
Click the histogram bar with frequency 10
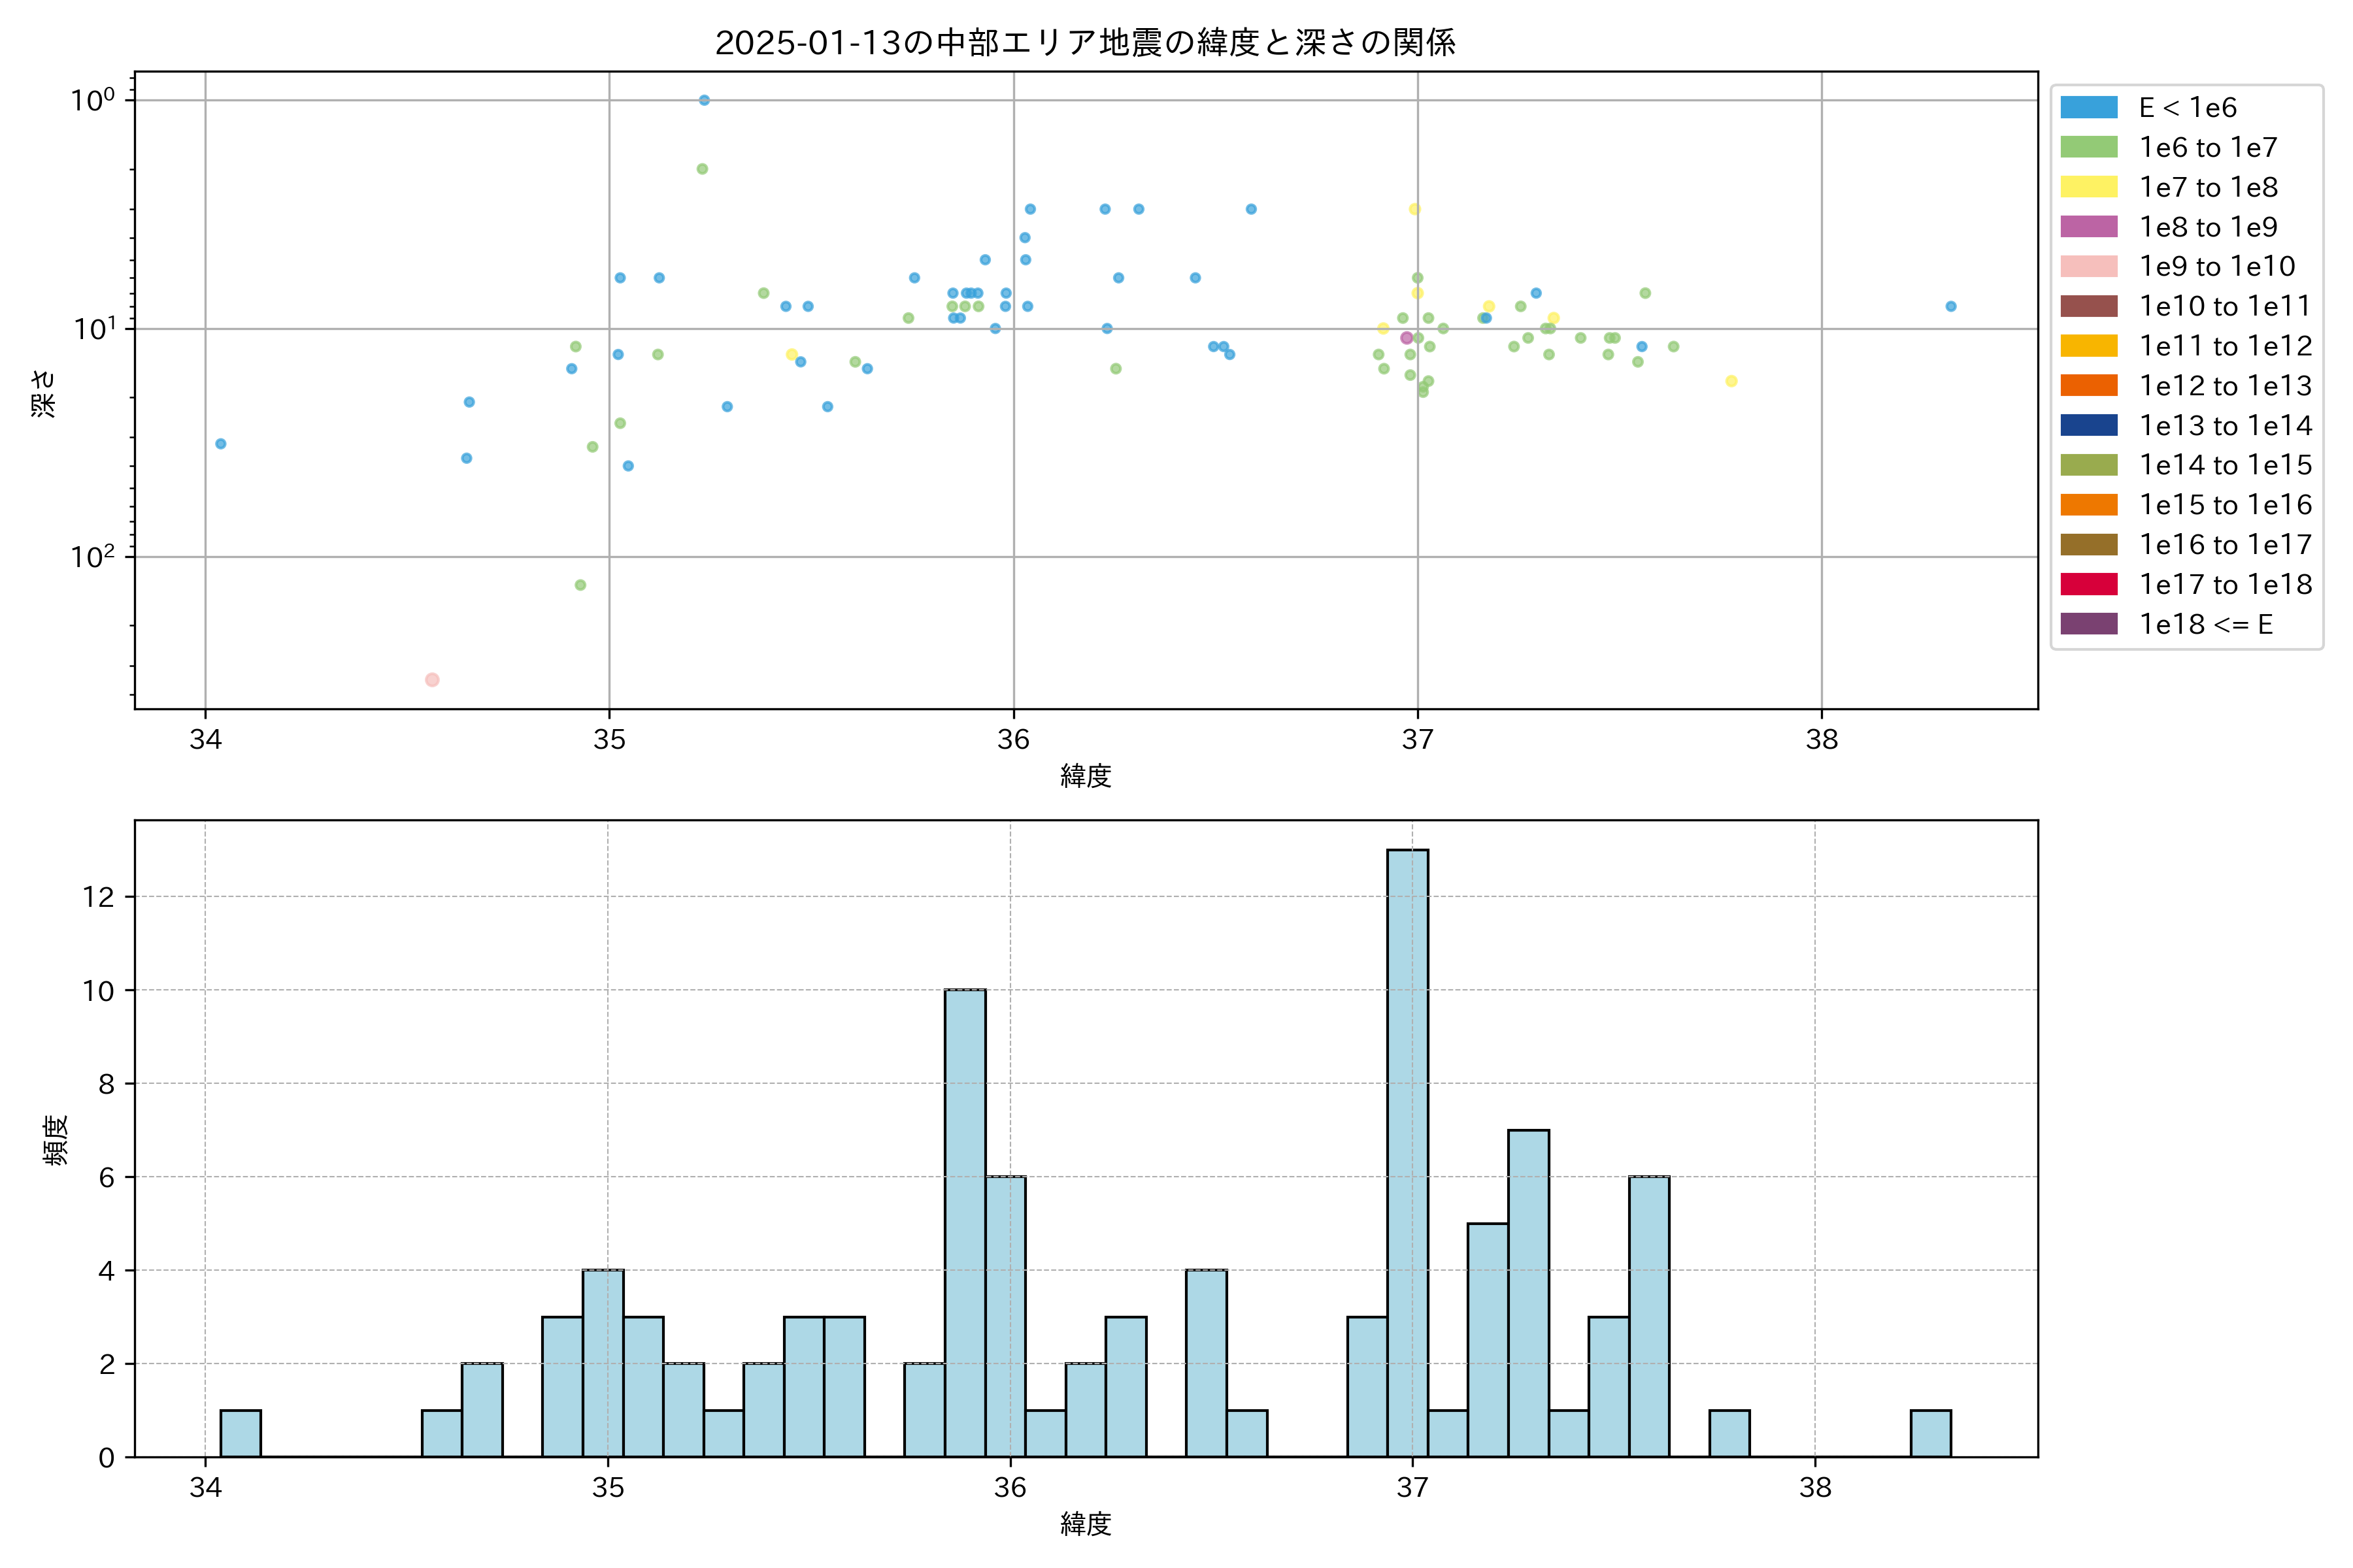pos(965,1222)
